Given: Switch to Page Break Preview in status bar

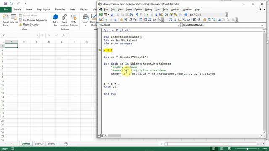Looking at the screenshot, I should coord(229,148).
